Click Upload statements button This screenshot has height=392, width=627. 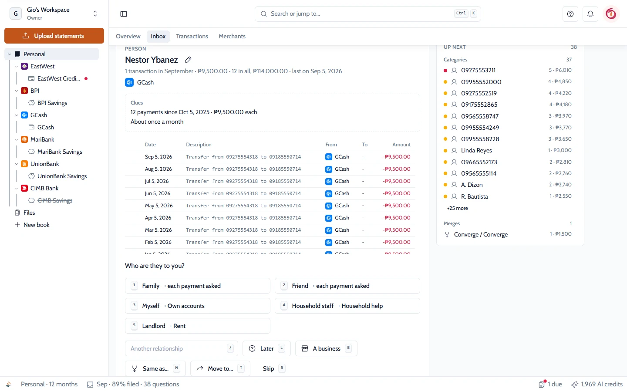pos(54,36)
